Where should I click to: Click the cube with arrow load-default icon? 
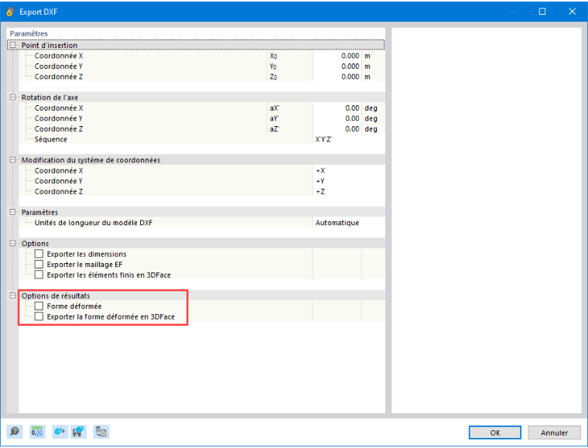pos(60,432)
